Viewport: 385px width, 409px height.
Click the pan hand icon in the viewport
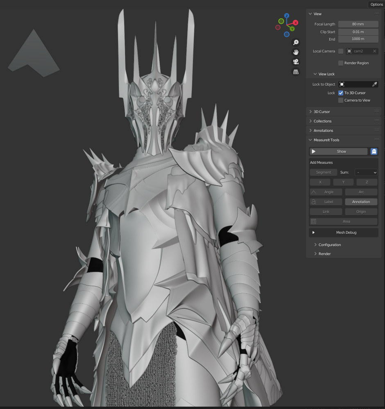tap(296, 52)
